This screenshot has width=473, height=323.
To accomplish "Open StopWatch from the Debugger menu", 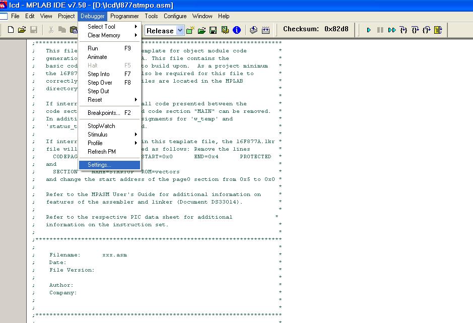I will click(x=109, y=126).
